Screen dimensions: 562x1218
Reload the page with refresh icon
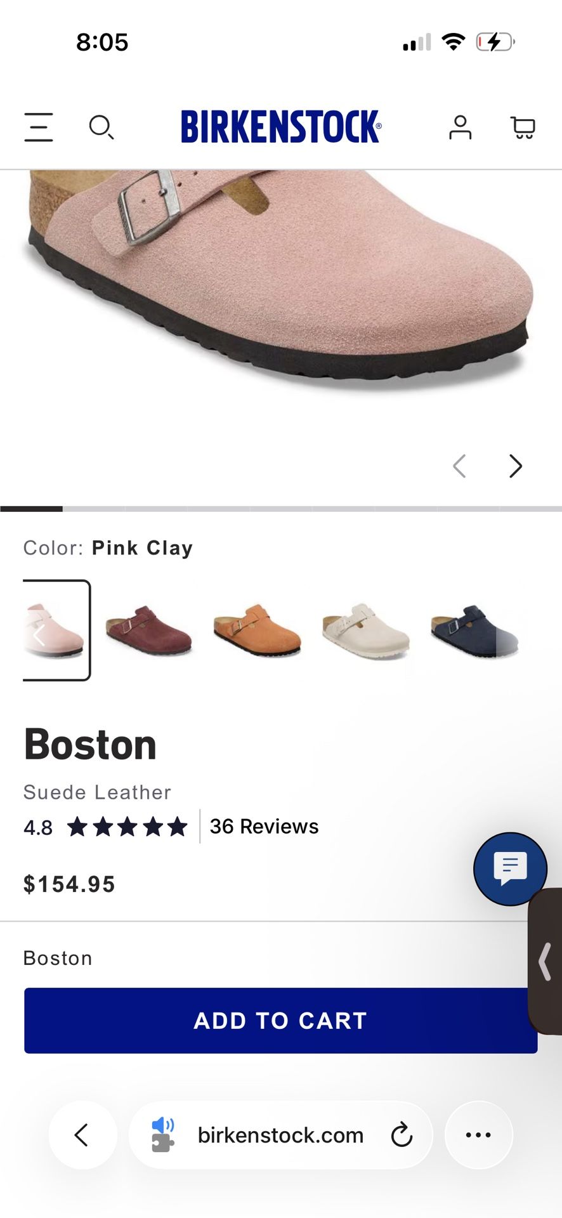point(402,1135)
